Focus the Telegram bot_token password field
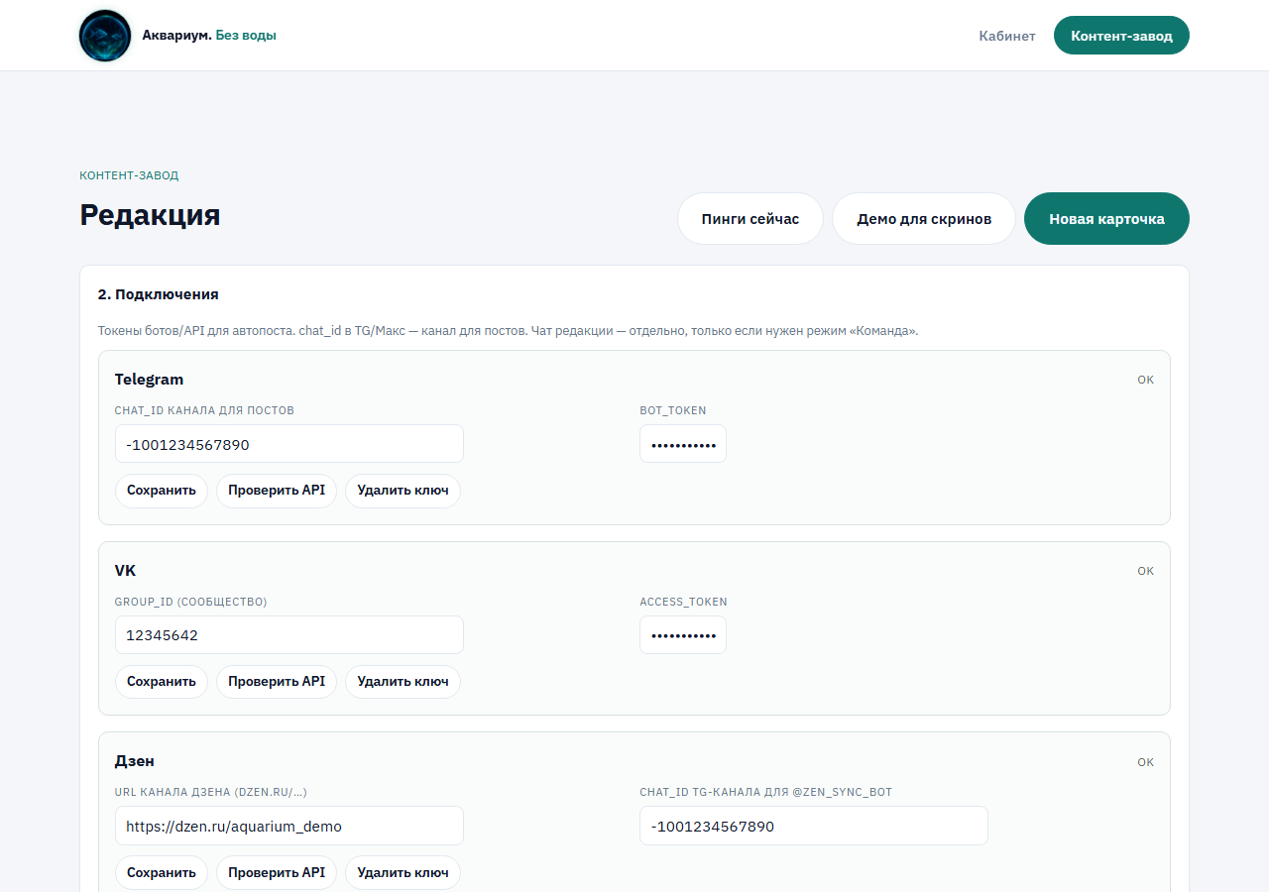Viewport: 1269px width, 892px height. tap(683, 444)
